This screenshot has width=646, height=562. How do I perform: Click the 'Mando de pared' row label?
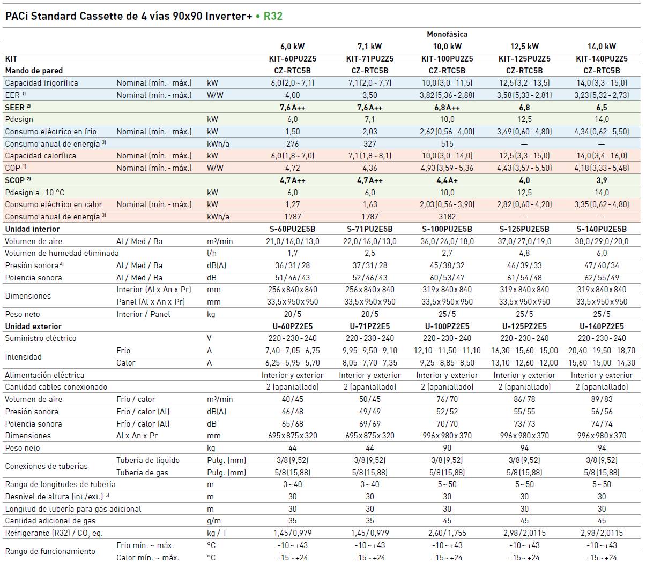pyautogui.click(x=34, y=71)
